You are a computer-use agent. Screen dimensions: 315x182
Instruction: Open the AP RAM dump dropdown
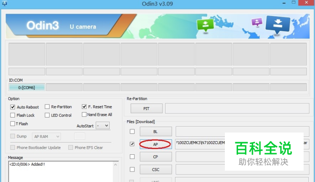click(46, 137)
